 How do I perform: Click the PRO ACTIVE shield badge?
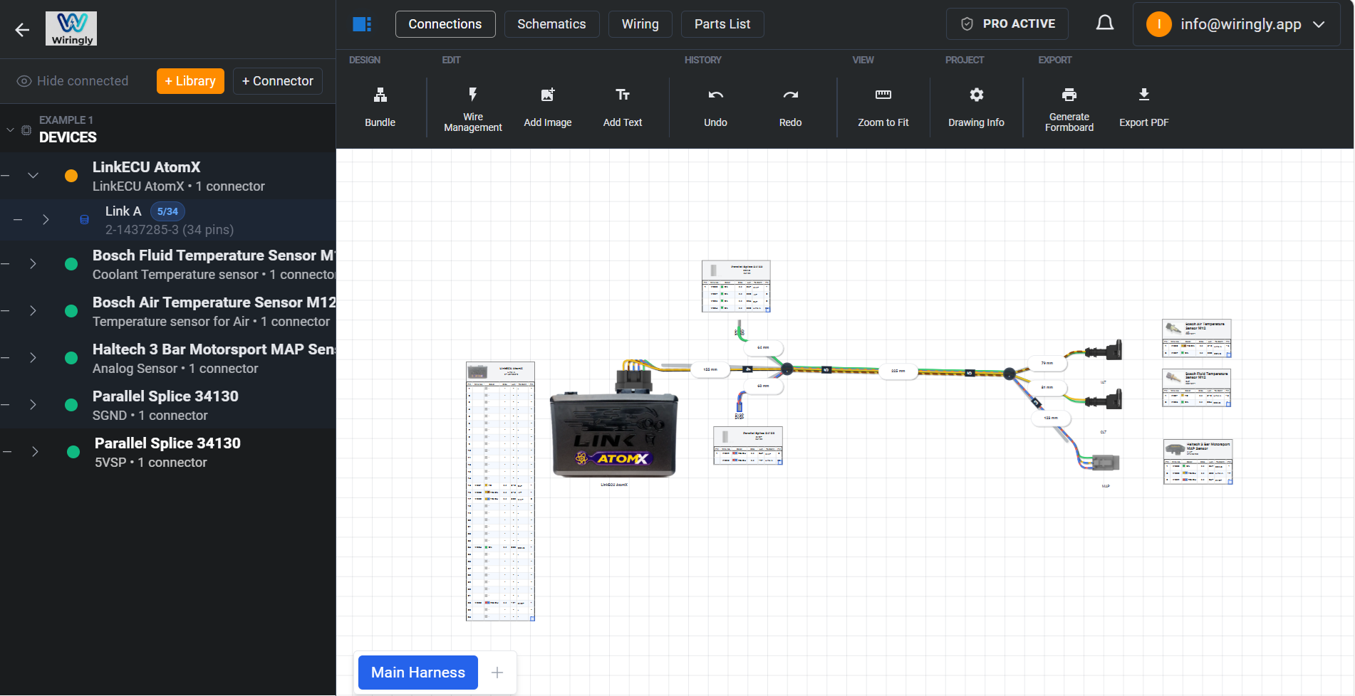tap(1007, 23)
